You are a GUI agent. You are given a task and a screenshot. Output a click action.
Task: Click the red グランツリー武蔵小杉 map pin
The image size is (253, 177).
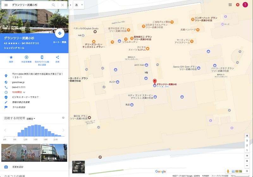click(x=155, y=82)
